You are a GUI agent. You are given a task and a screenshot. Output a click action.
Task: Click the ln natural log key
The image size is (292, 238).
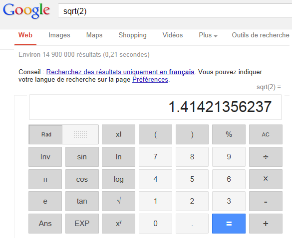coord(118,157)
